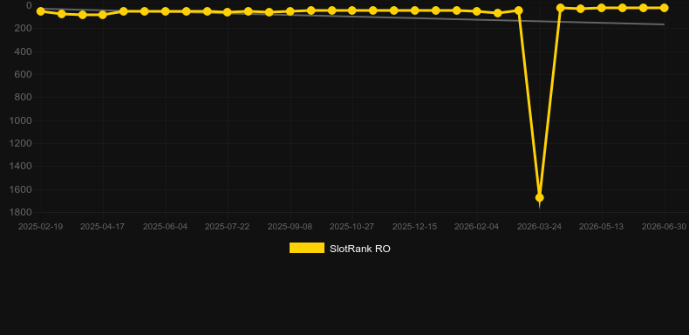Image resolution: width=689 pixels, height=335 pixels.
Task: Click the x-axis label 2026-03-24
Action: [540, 227]
